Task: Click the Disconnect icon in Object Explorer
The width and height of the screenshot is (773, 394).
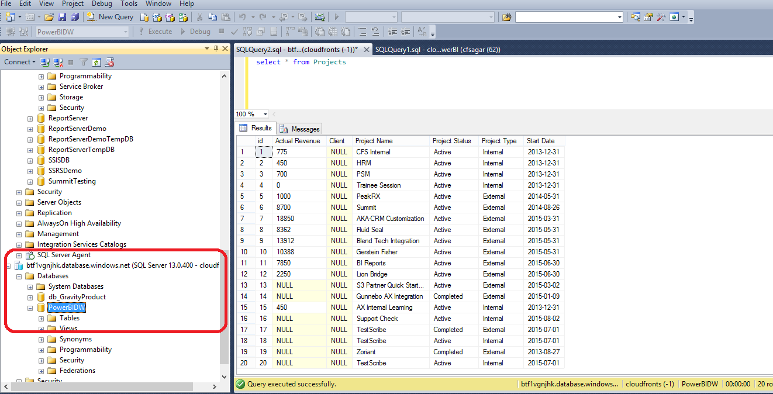Action: [58, 62]
